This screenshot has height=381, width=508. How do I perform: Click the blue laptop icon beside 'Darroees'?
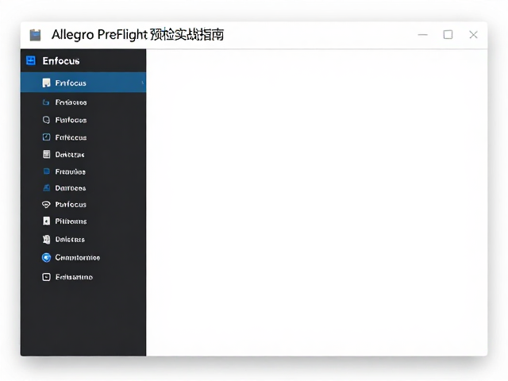click(x=46, y=188)
